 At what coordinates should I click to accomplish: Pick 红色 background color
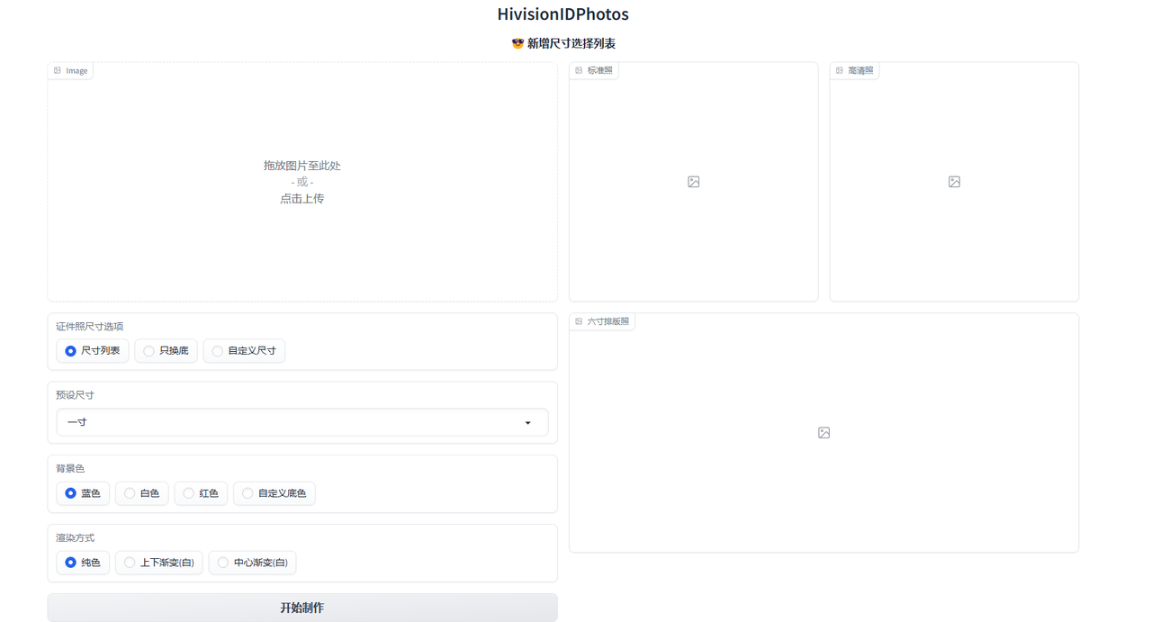[x=189, y=493]
